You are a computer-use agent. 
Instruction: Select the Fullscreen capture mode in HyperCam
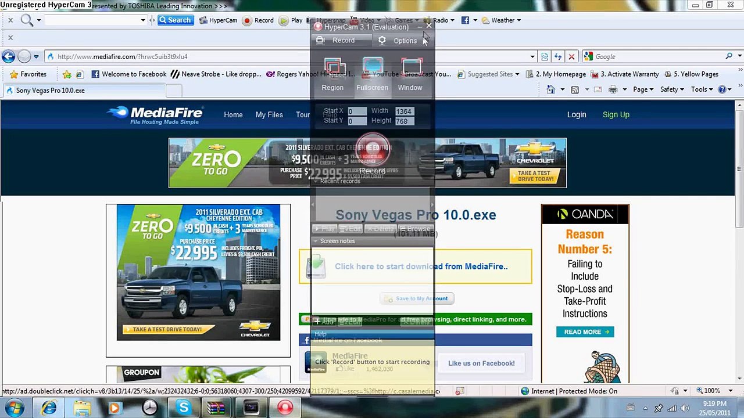[x=372, y=75]
